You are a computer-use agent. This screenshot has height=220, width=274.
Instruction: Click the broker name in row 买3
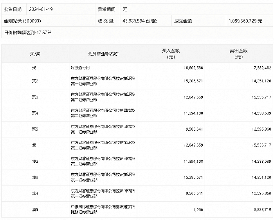point(103,97)
